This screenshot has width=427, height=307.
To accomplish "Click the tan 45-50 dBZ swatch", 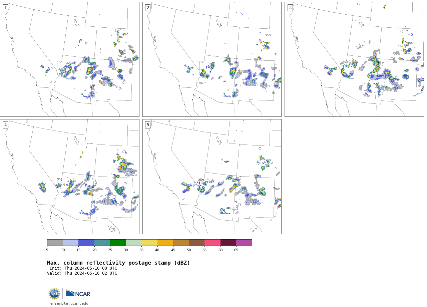I will 181,243.
